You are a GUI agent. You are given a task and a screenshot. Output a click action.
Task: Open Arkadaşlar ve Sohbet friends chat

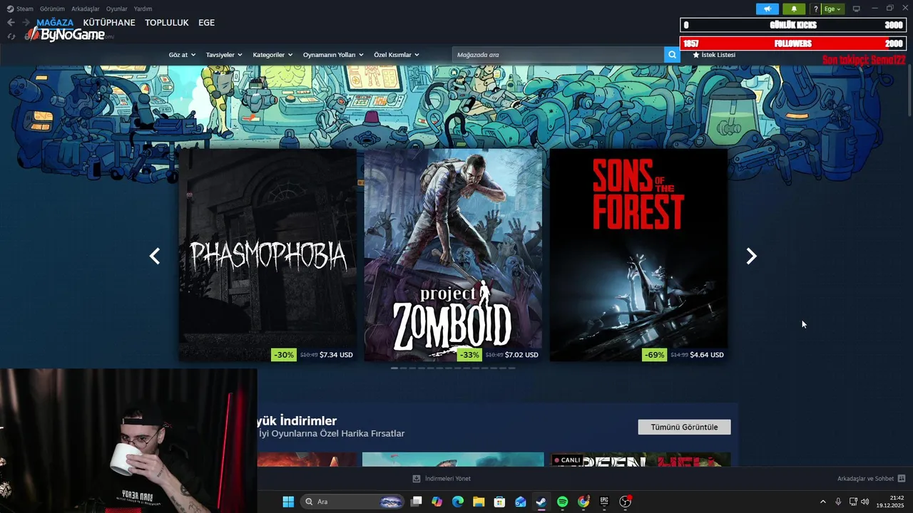coord(871,479)
